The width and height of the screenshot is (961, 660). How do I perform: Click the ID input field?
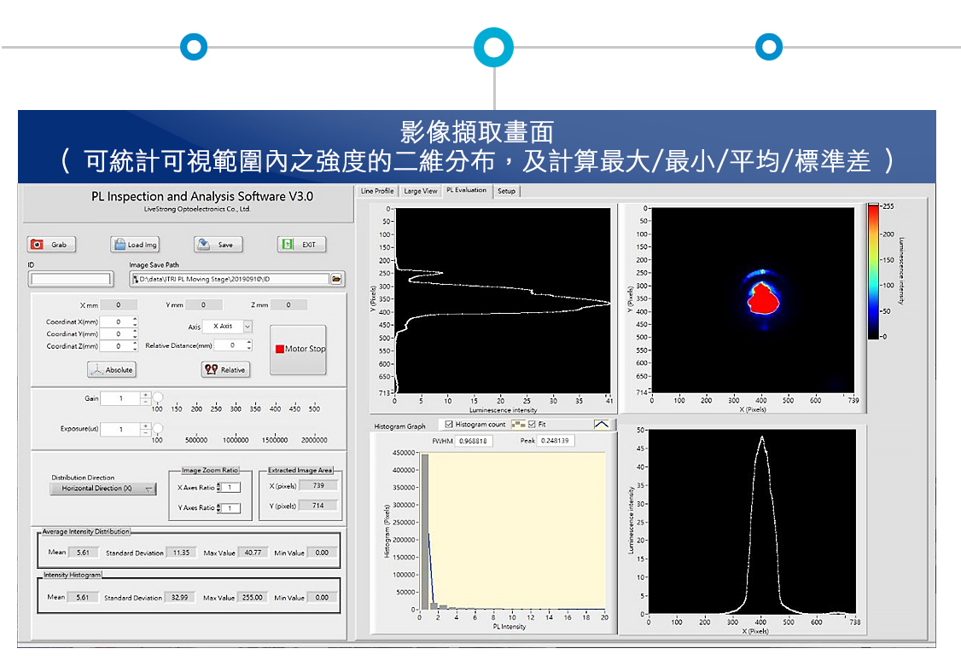pyautogui.click(x=69, y=279)
